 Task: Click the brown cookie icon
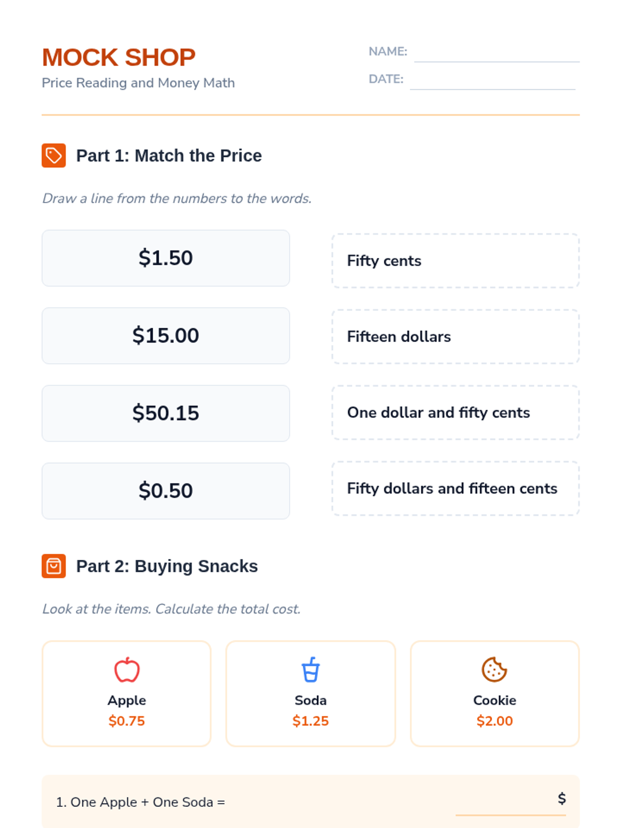(x=494, y=670)
